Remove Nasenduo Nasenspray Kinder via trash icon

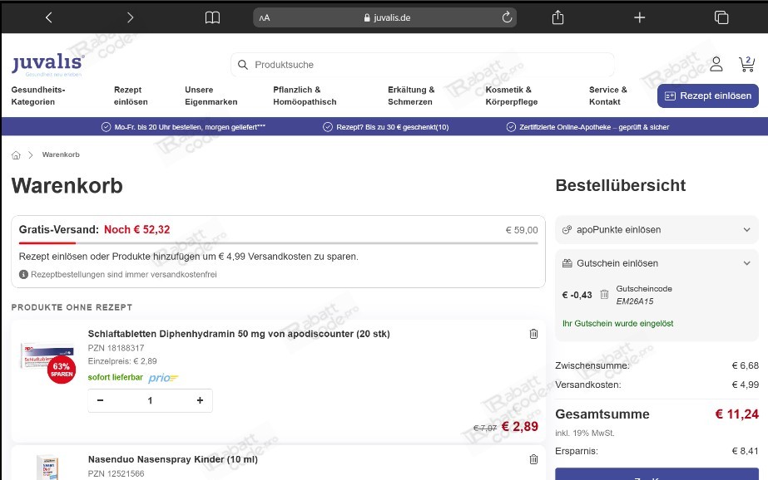pyautogui.click(x=533, y=459)
